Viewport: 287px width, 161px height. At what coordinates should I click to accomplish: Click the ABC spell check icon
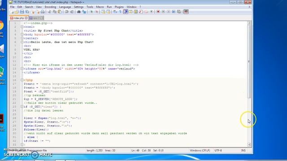186,12
